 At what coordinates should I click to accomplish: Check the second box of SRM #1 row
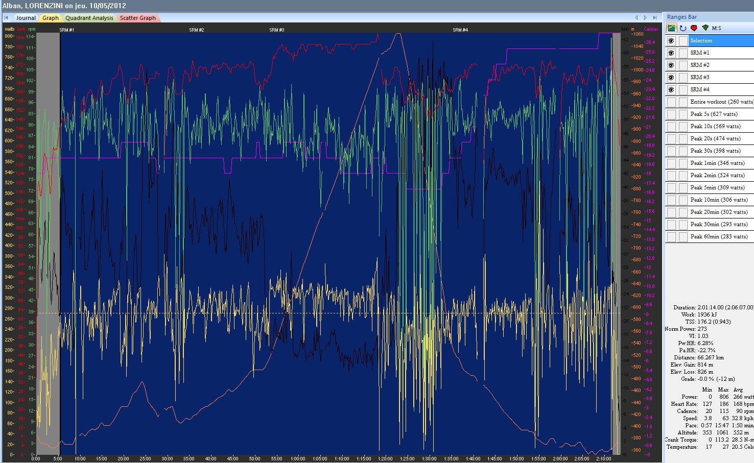tap(683, 53)
